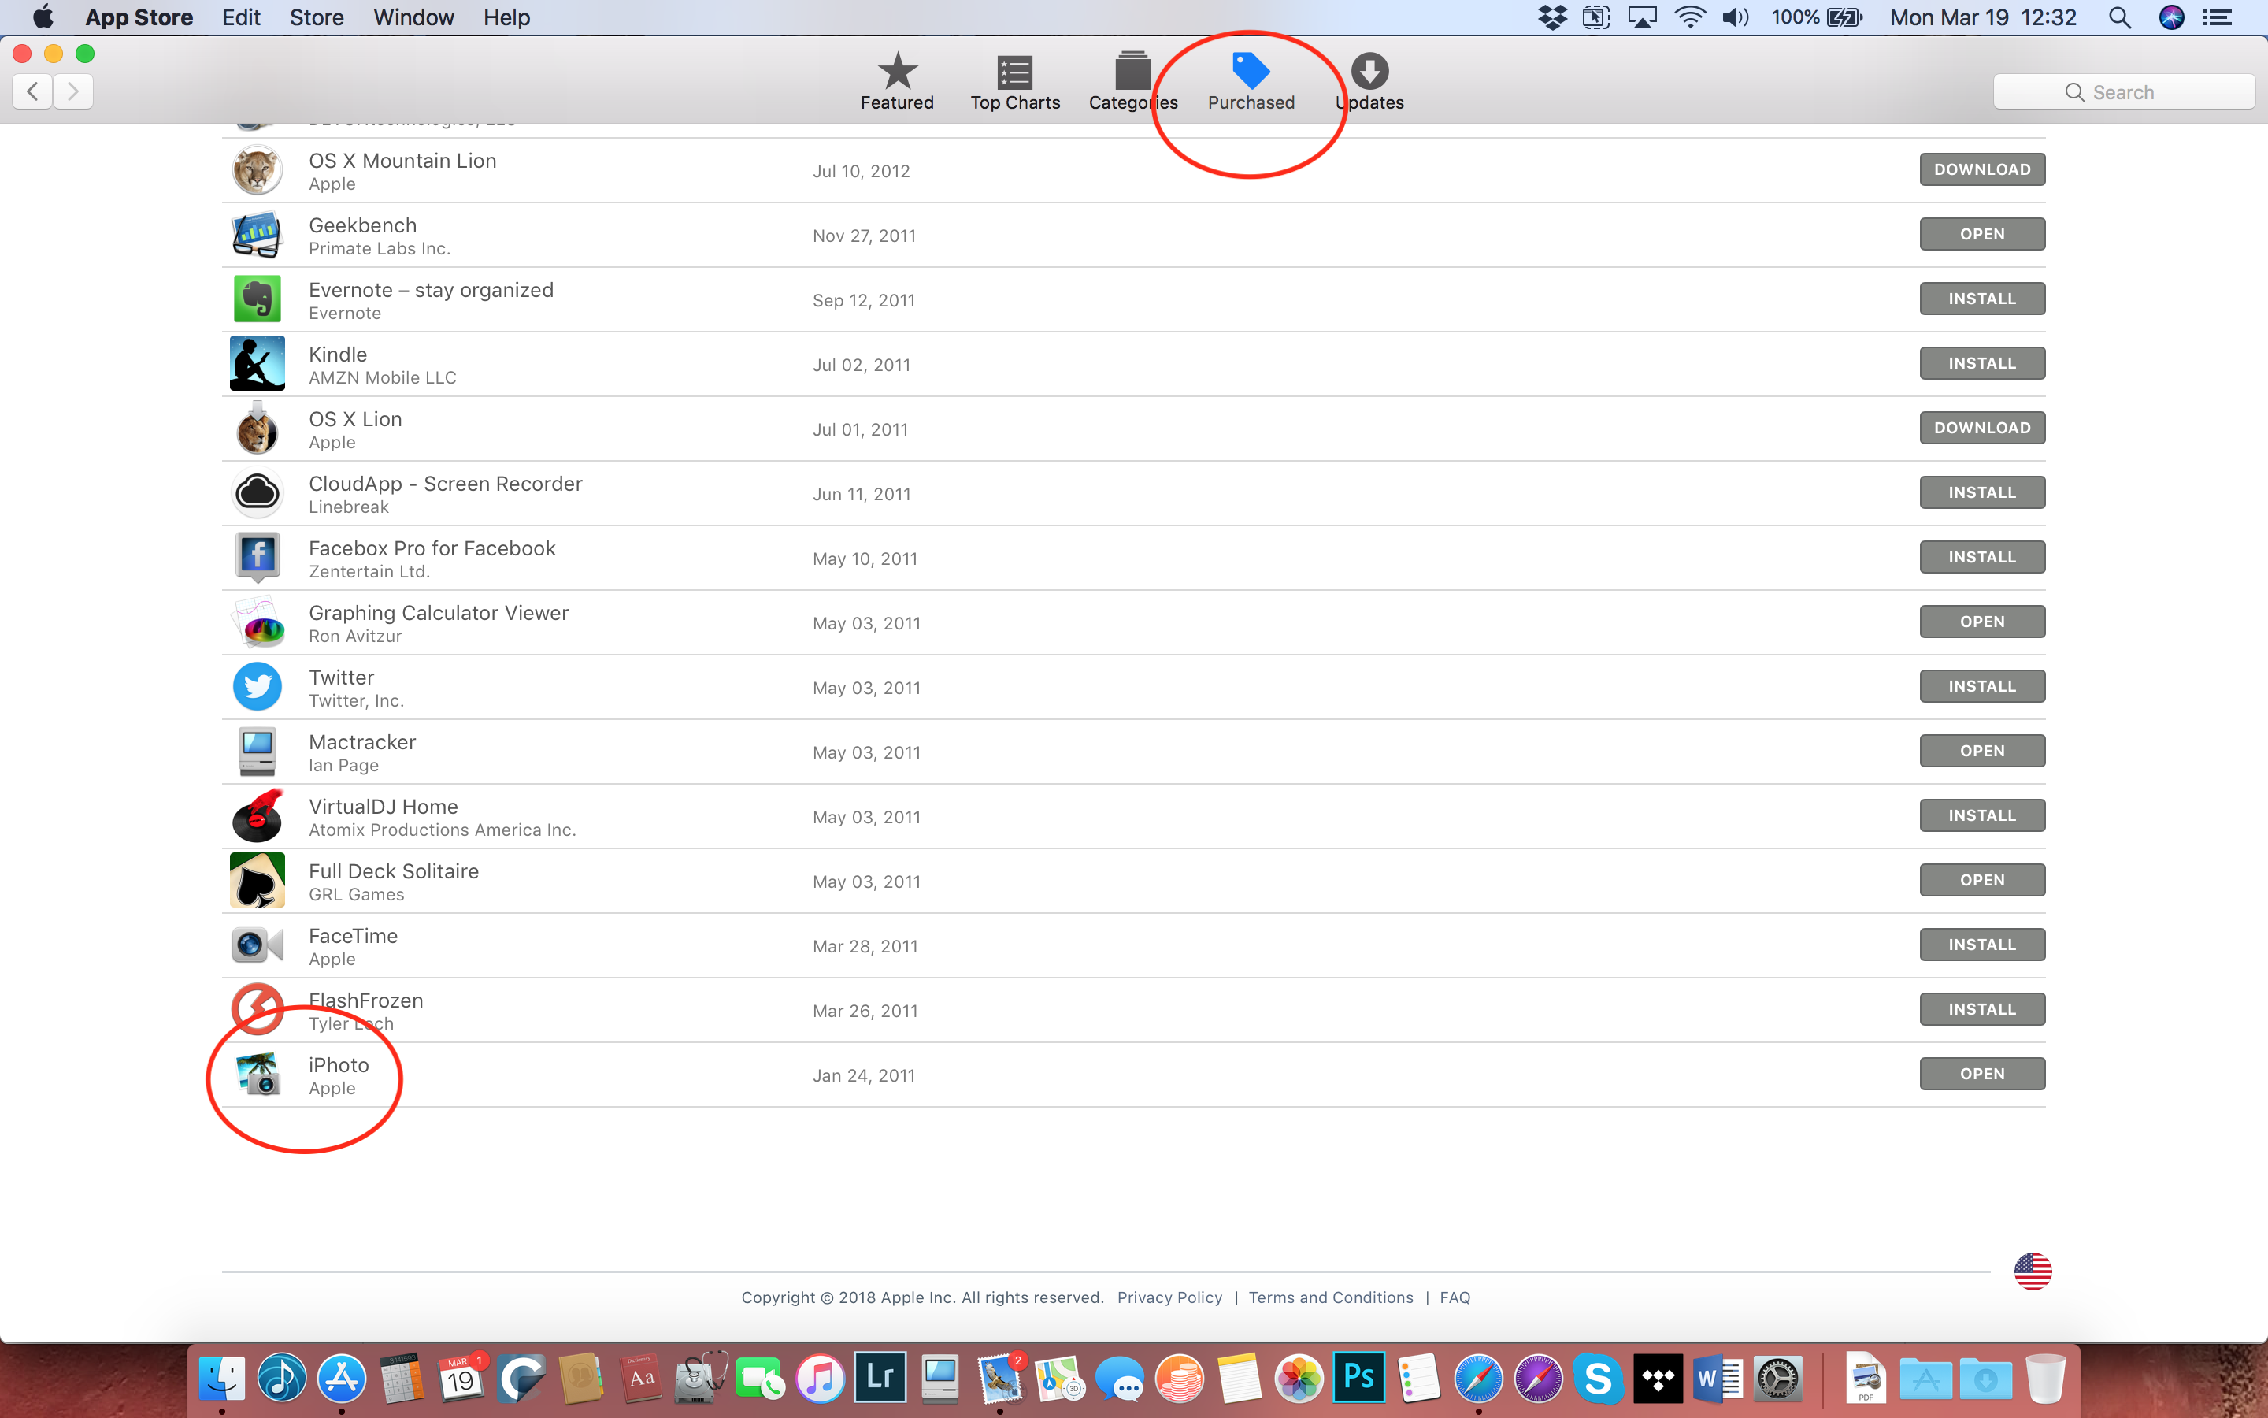Open the Privacy Policy link
The width and height of the screenshot is (2268, 1418).
1169,1298
